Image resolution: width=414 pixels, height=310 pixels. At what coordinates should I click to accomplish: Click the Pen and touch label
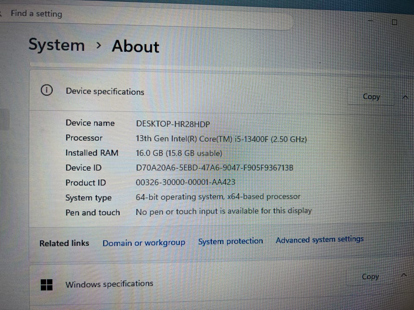(93, 212)
